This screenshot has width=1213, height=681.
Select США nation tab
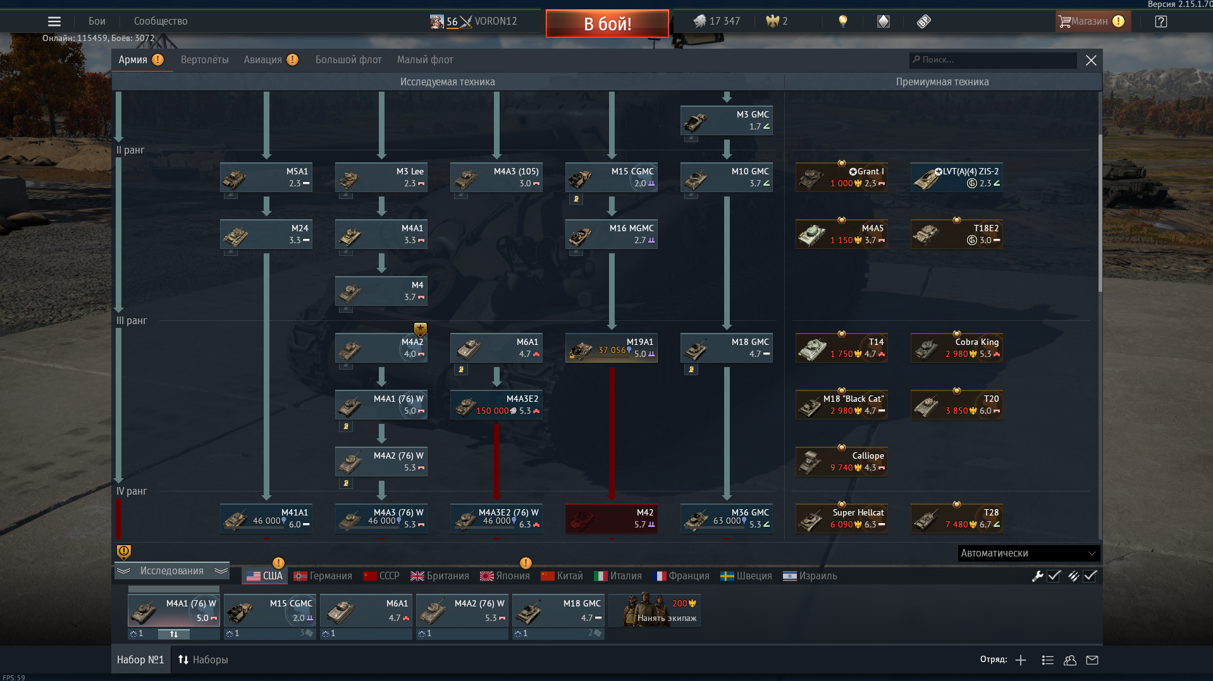[x=264, y=576]
